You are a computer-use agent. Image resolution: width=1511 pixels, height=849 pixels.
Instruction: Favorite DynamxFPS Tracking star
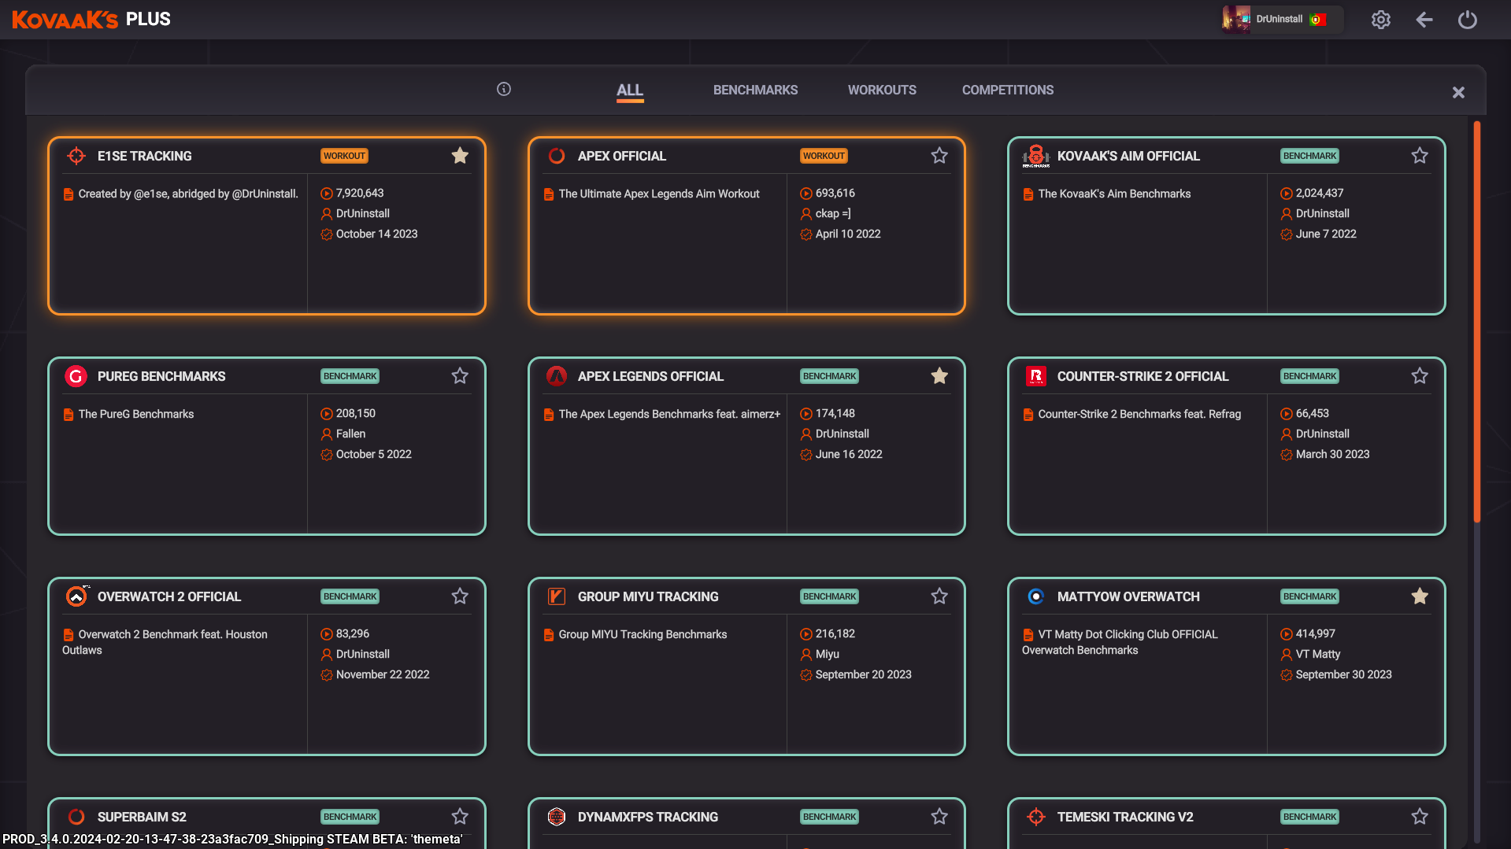(939, 817)
